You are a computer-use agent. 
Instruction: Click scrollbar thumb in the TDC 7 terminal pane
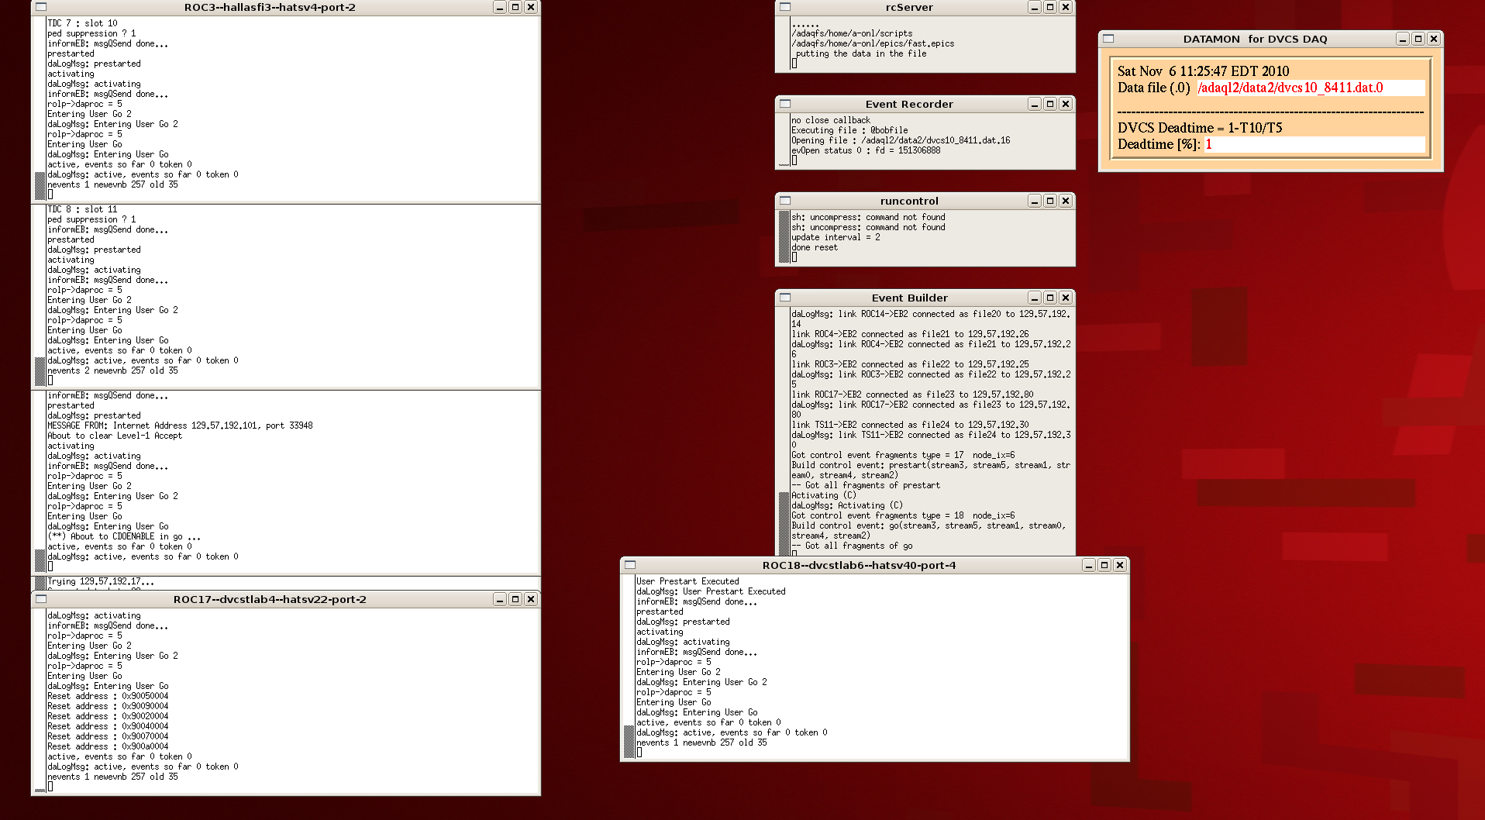[x=40, y=186]
